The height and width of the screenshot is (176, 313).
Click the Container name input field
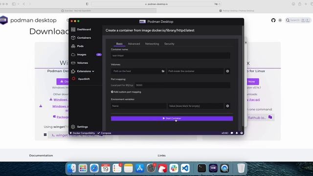coord(171,56)
